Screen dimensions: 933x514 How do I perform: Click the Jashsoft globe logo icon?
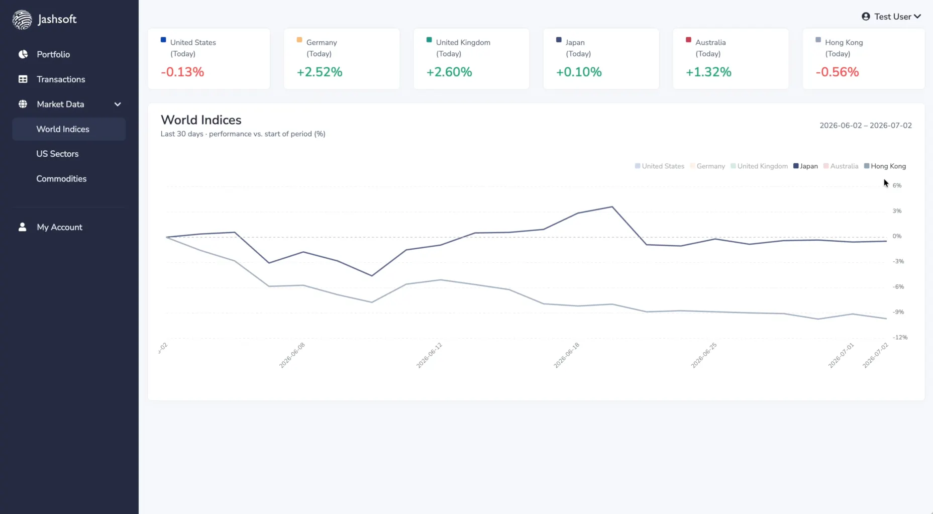click(x=22, y=20)
